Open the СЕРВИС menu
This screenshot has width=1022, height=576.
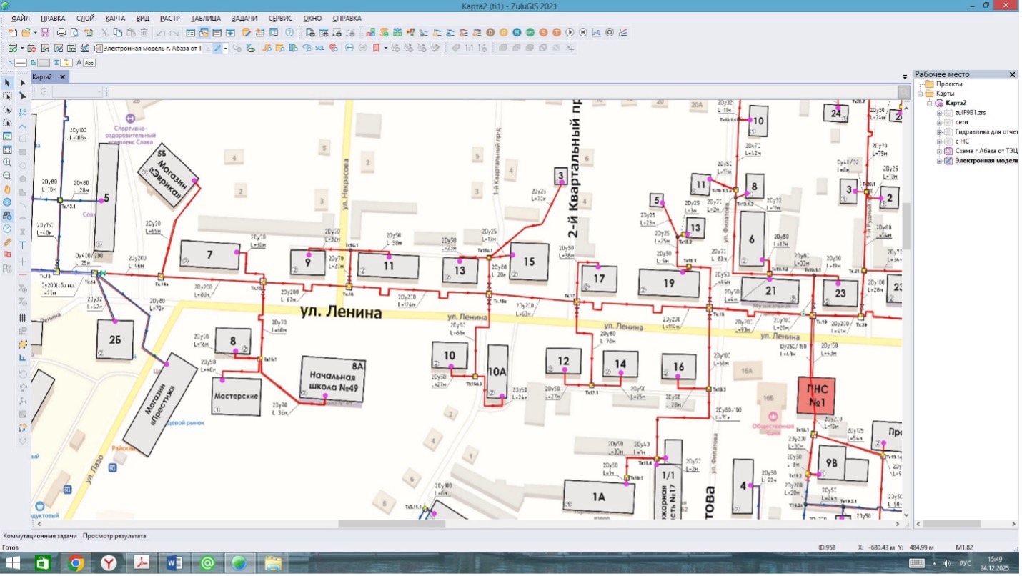(x=280, y=18)
